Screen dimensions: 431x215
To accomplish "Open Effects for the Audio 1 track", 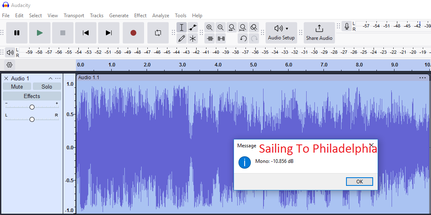I will point(32,96).
